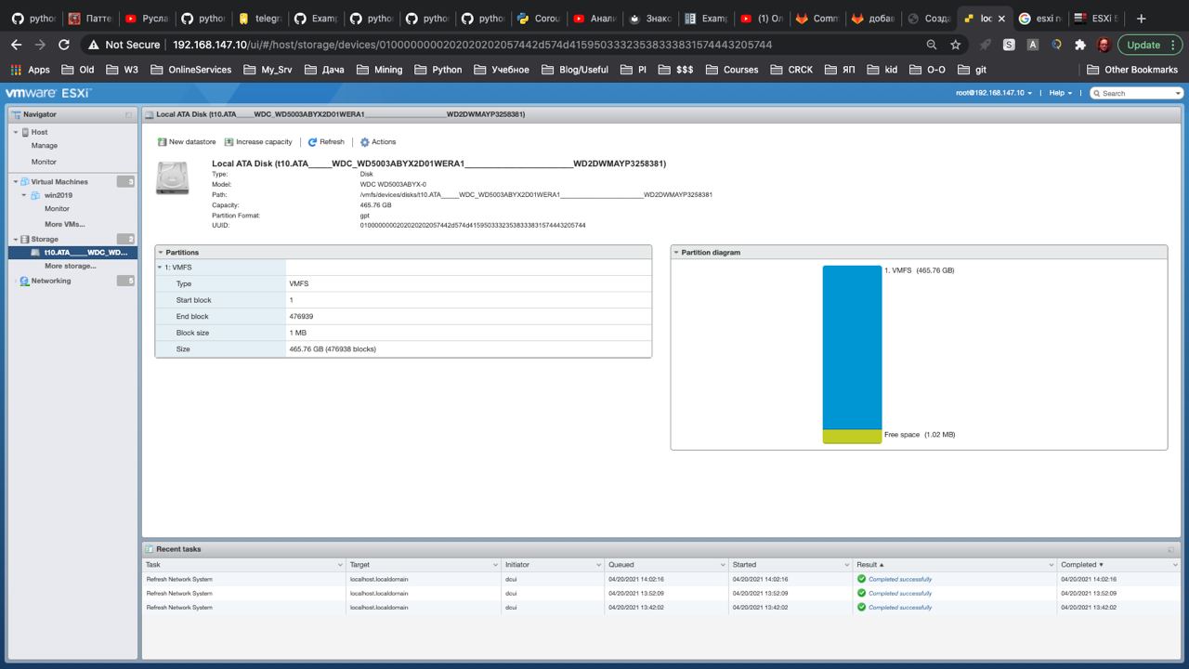Click the Networking count badge

coord(125,281)
